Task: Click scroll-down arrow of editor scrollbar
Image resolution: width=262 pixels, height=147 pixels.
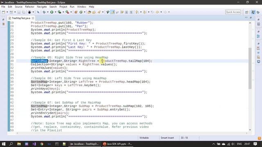Action: [250, 130]
